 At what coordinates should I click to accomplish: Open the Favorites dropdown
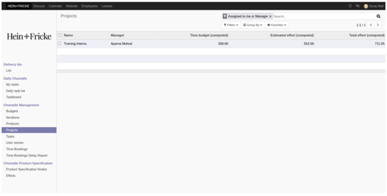(276, 25)
